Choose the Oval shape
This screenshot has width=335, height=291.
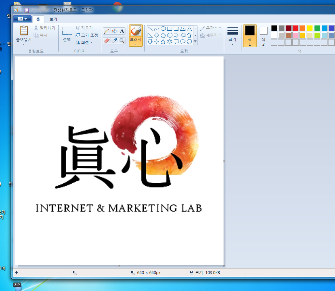coord(163,29)
